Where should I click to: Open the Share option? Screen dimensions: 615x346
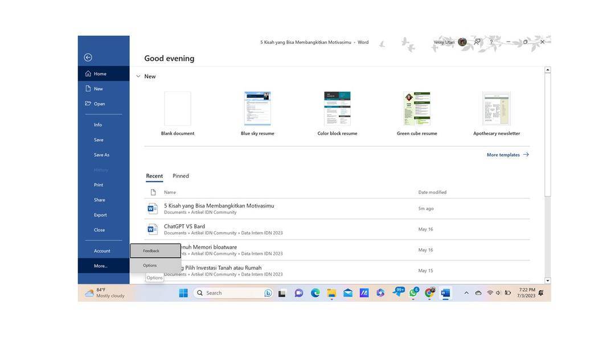(104, 200)
